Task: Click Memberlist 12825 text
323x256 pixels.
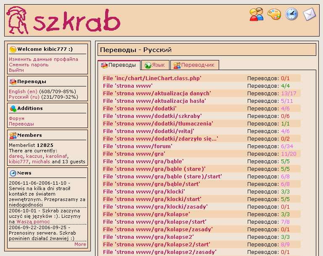Action: [31, 145]
